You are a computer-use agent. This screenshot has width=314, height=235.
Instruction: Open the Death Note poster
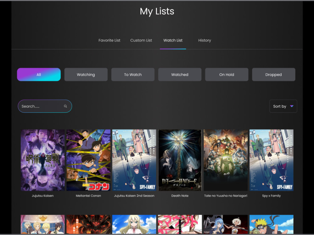pyautogui.click(x=180, y=160)
